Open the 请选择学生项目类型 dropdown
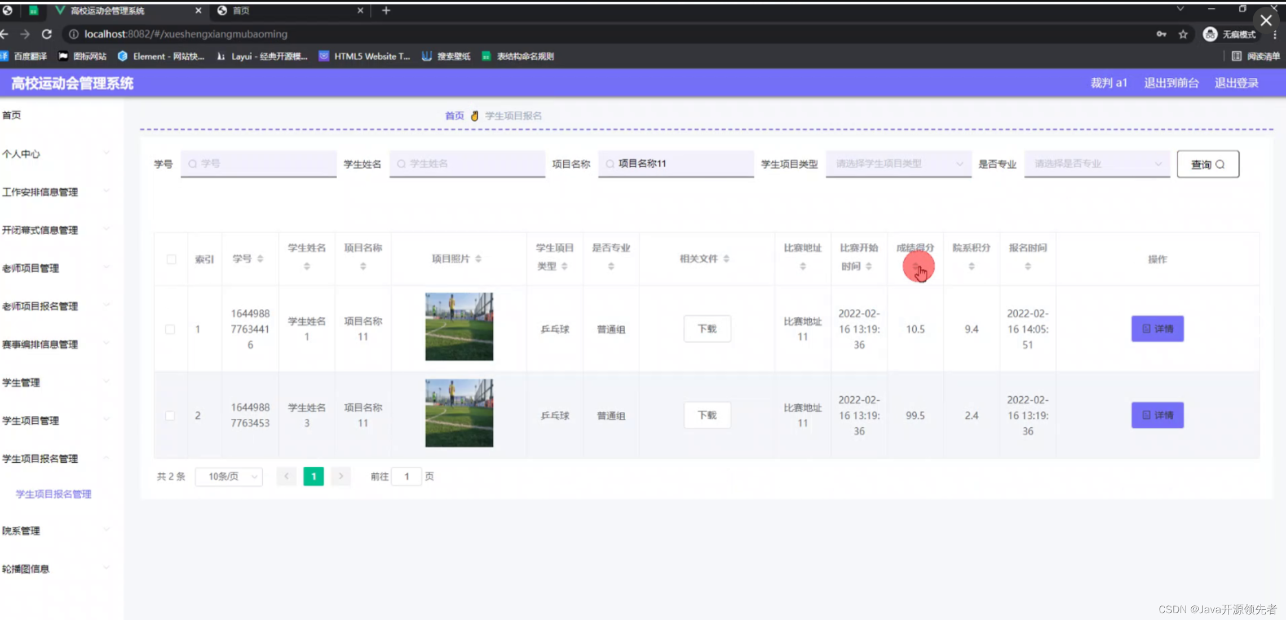 [x=898, y=164]
